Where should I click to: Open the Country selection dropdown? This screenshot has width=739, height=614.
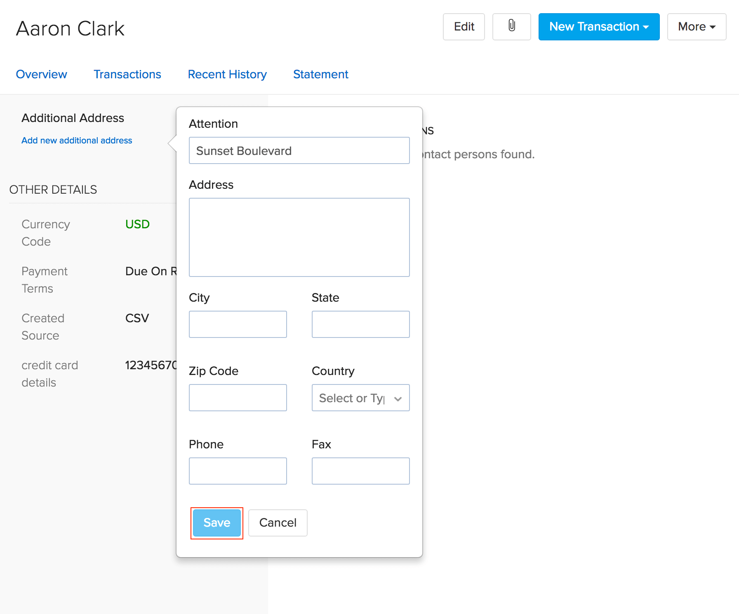pos(360,398)
